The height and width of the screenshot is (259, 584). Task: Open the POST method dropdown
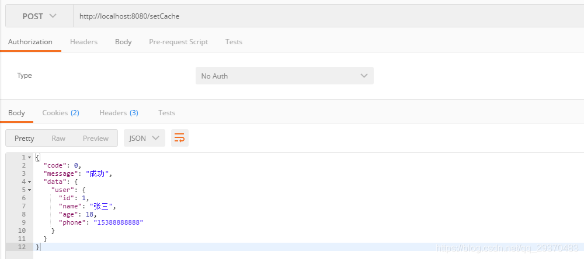tap(40, 16)
